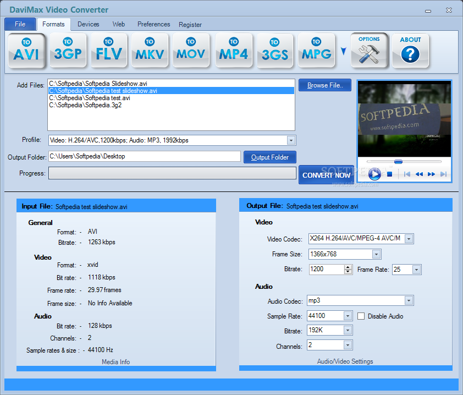The image size is (463, 395).
Task: Open the File menu
Action: point(20,24)
